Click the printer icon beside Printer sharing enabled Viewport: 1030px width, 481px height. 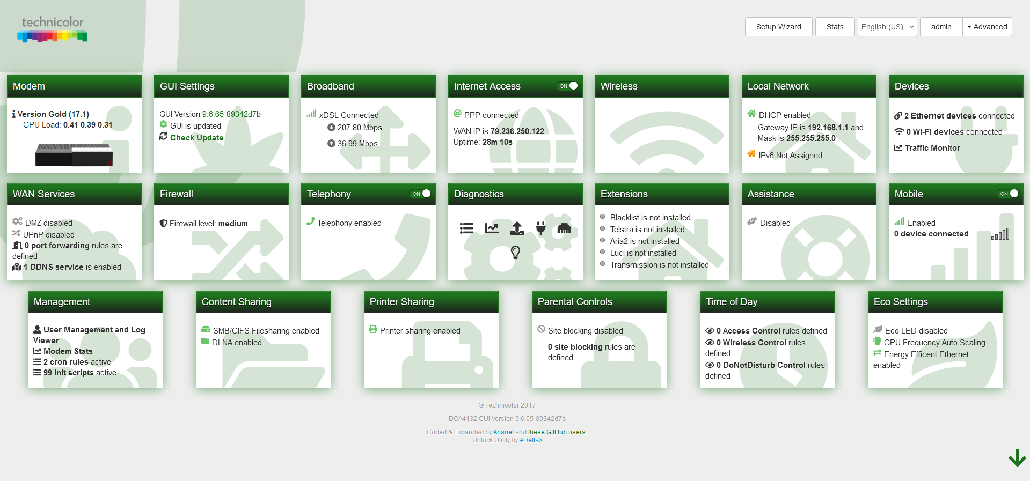pos(373,329)
